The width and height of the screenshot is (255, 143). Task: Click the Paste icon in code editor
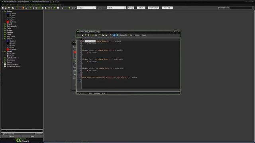pyautogui.click(x=106, y=35)
